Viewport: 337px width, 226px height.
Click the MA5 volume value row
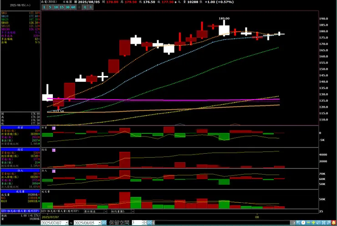coord(20,198)
